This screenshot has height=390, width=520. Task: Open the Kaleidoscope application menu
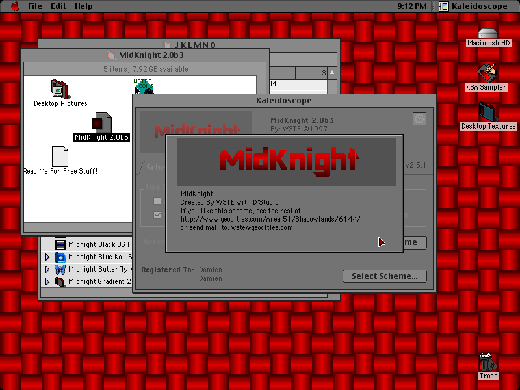click(473, 6)
